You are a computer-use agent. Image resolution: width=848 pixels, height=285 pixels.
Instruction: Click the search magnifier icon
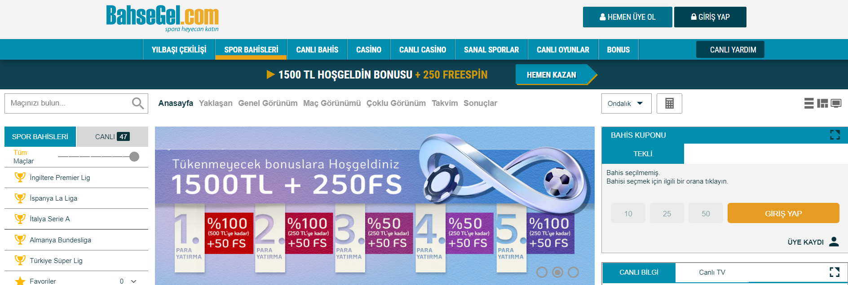138,103
